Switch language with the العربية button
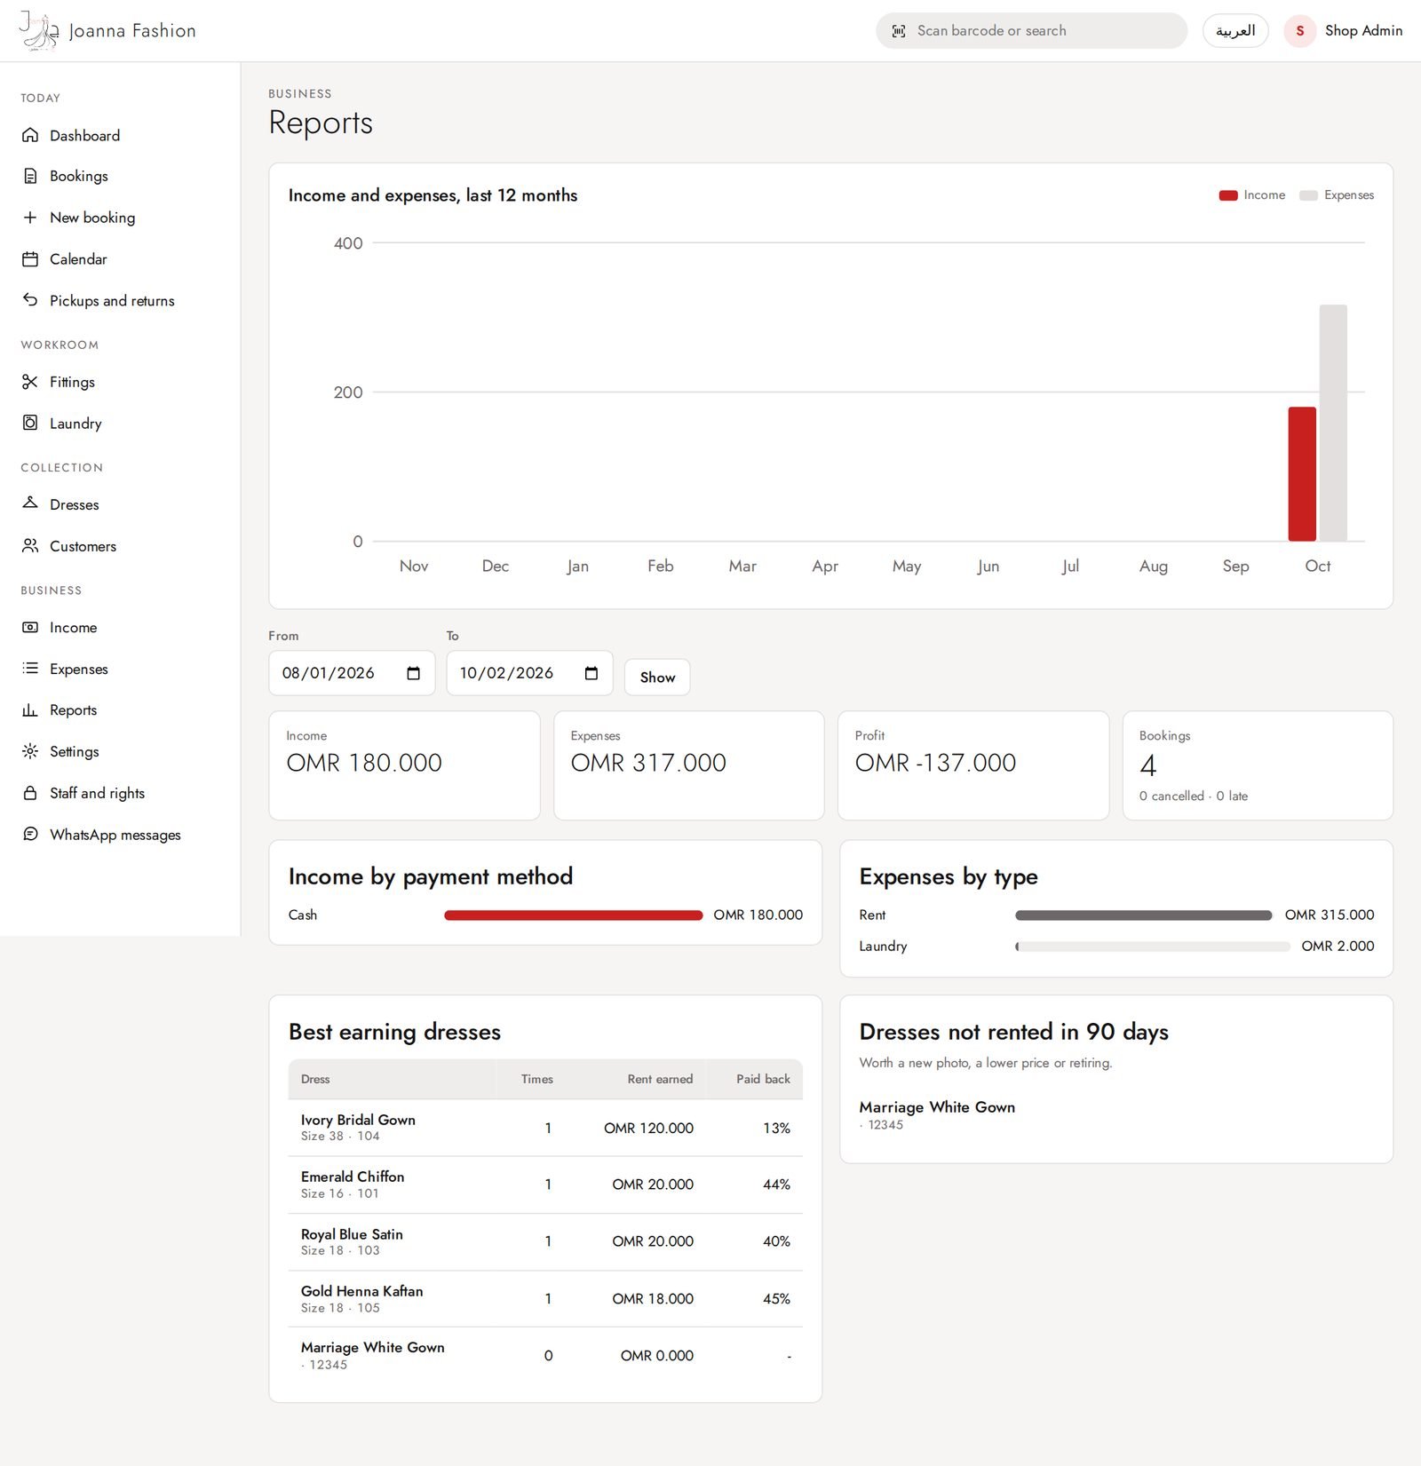 pyautogui.click(x=1235, y=31)
